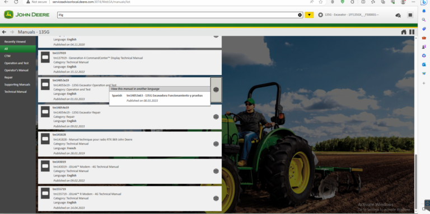
Task: Select Recently Viewed in sidebar
Action: pyautogui.click(x=18, y=41)
